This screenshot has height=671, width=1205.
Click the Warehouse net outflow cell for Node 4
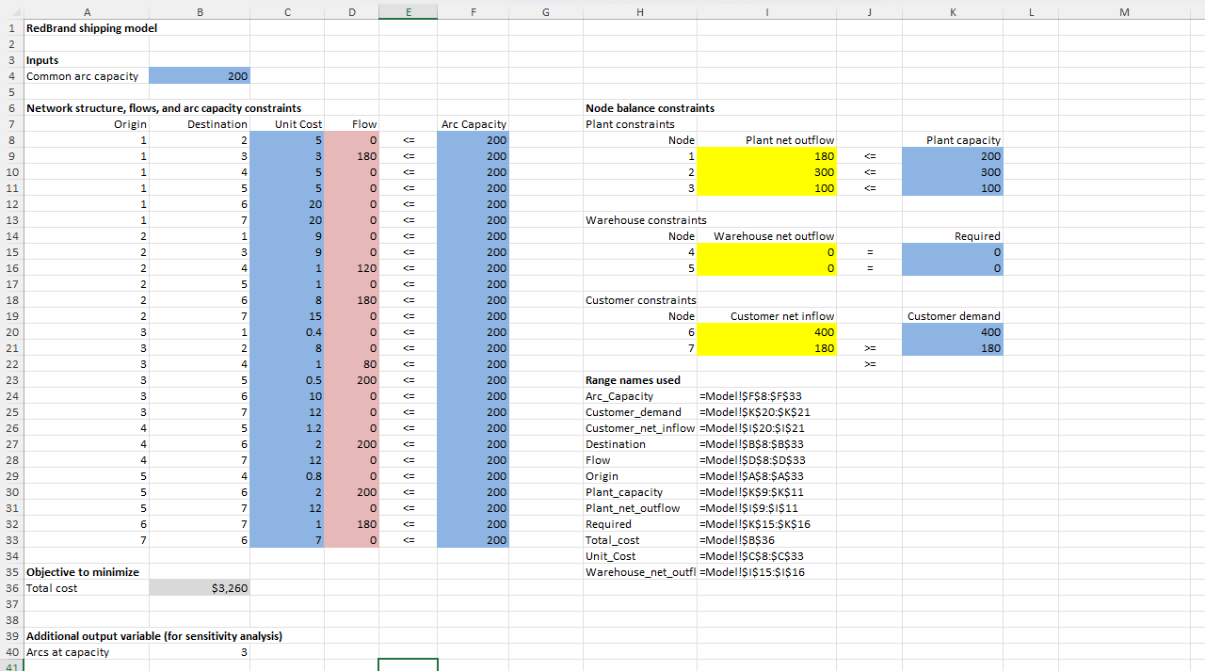[766, 251]
